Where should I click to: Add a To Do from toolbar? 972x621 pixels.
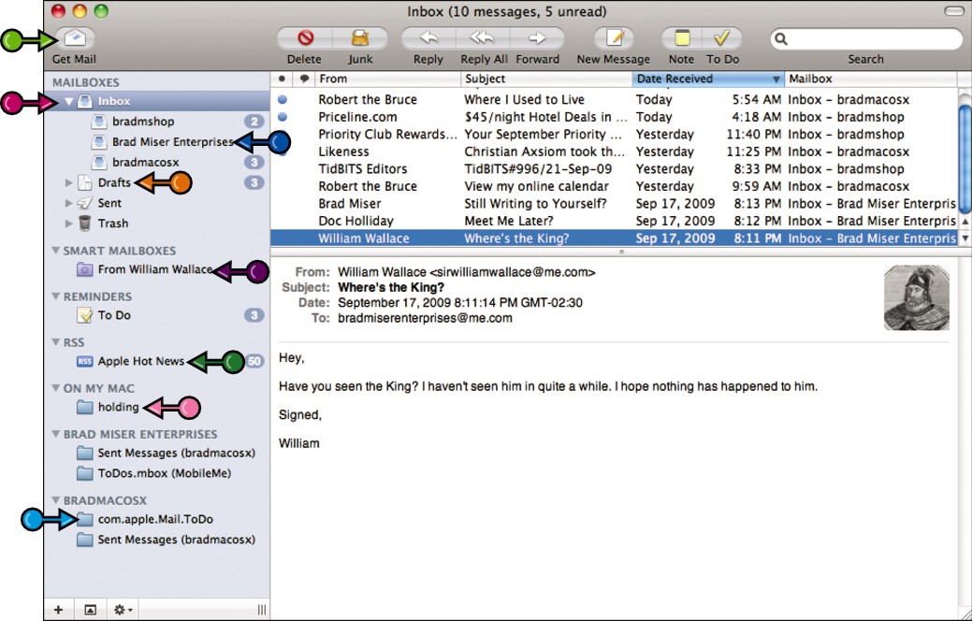tap(722, 38)
